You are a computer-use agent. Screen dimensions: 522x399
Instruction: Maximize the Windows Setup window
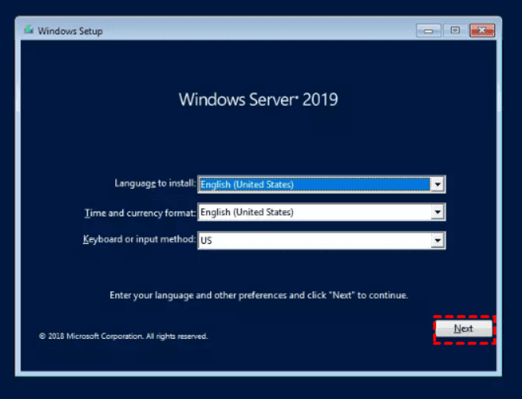coord(455,31)
